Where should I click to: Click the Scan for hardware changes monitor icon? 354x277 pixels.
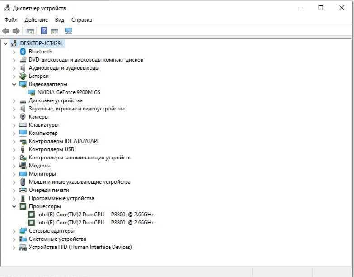(x=69, y=31)
